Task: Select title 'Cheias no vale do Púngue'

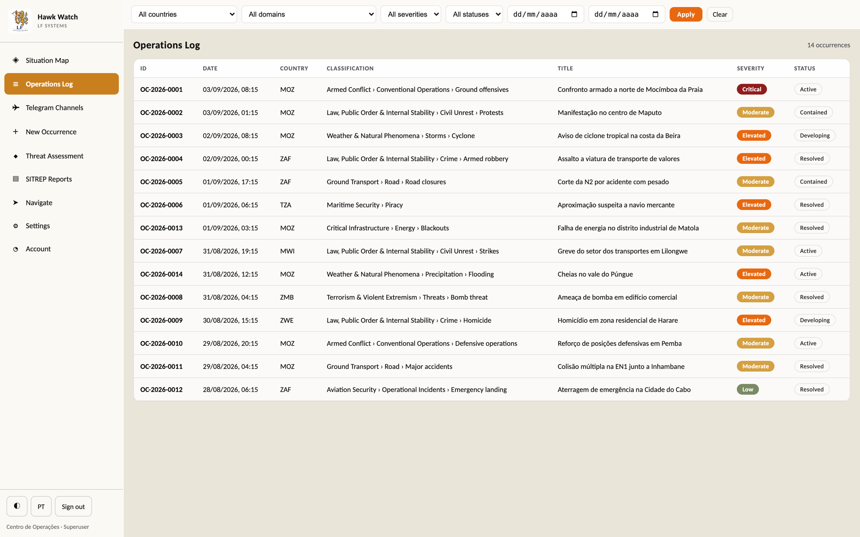Action: pos(595,274)
